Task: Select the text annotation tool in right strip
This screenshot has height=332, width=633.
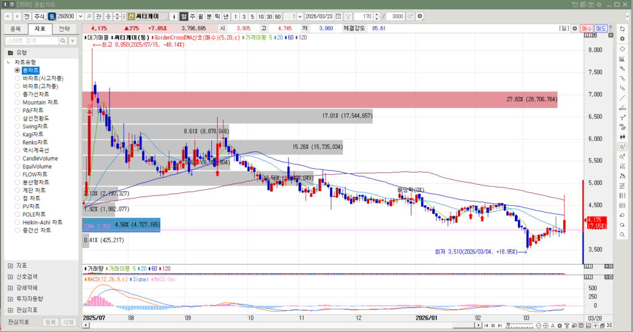Action: [x=622, y=117]
